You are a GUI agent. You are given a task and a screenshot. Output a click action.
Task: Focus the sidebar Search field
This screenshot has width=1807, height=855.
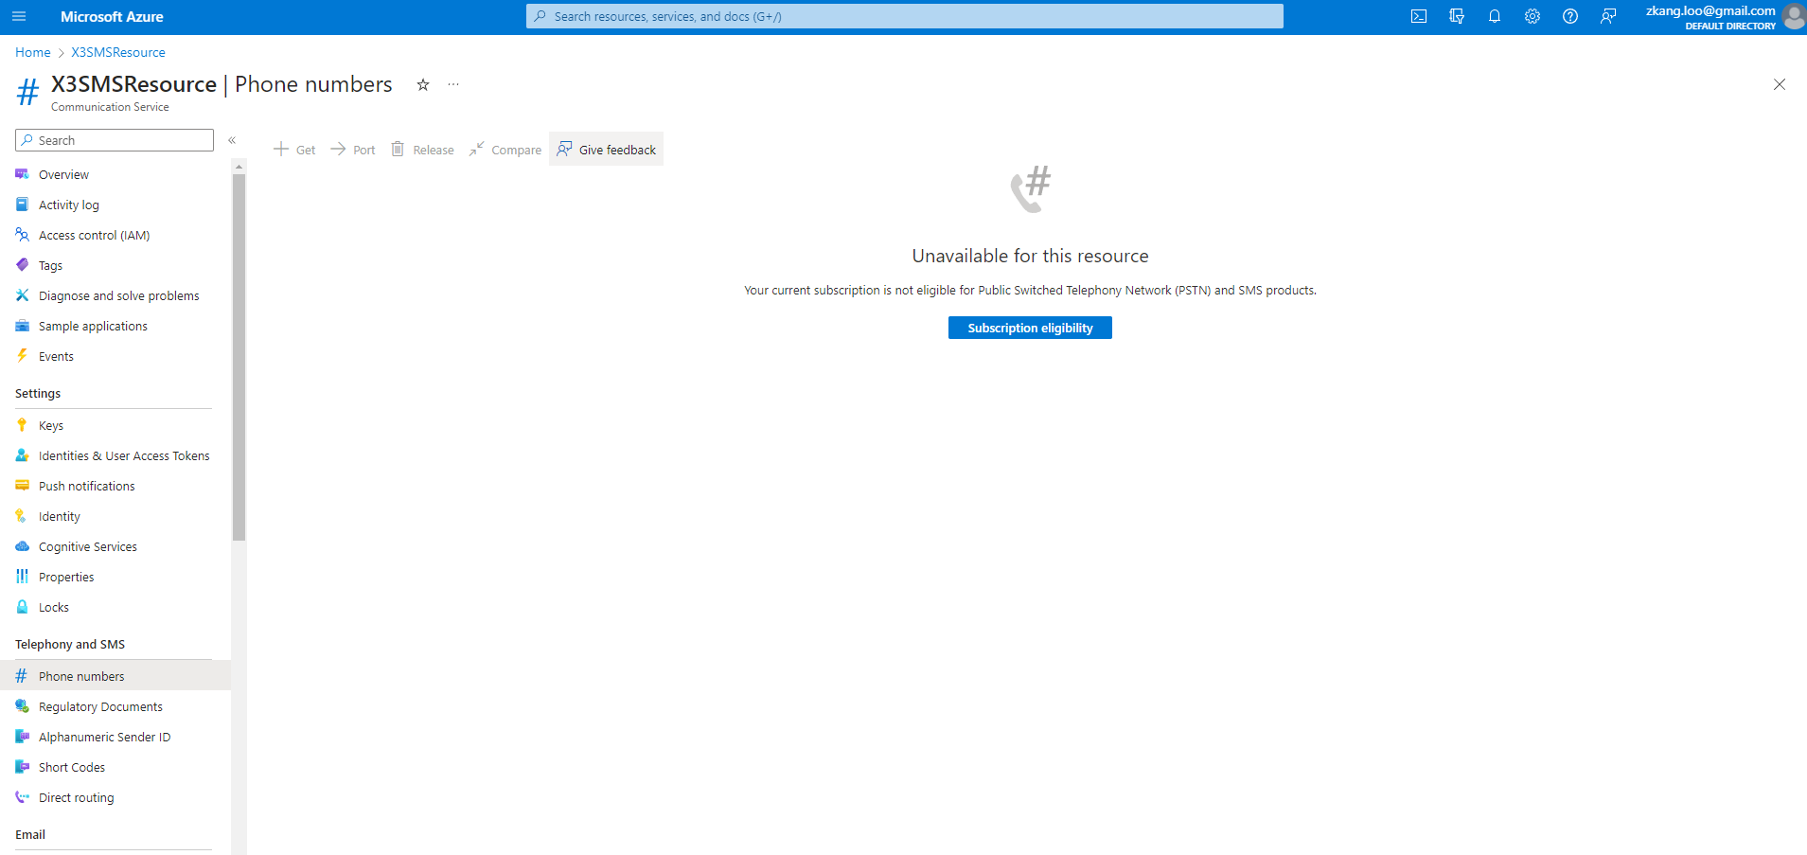[115, 140]
